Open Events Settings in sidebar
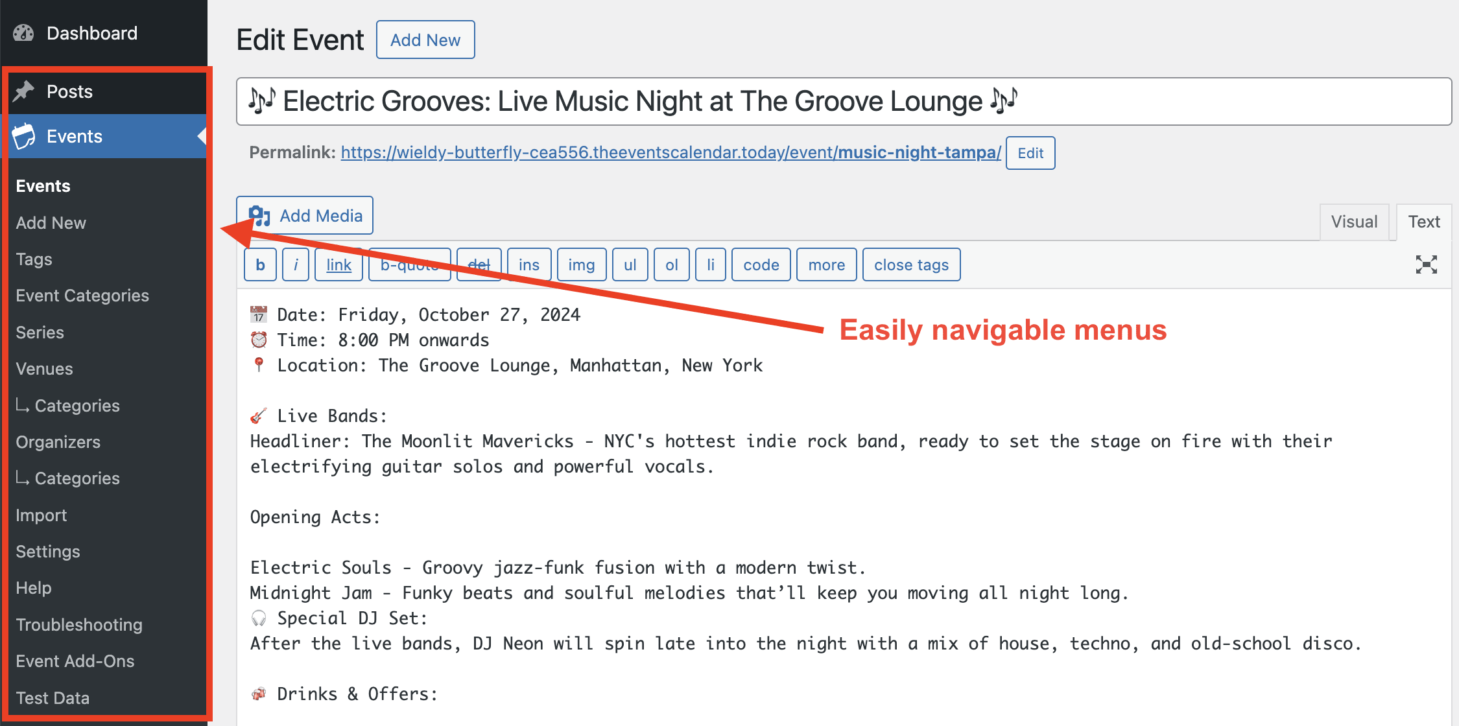Screen dimensions: 1459x726 click(x=48, y=552)
